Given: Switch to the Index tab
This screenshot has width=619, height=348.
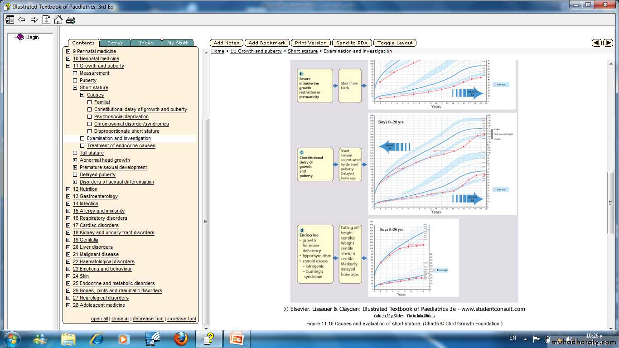Looking at the screenshot, I should coord(146,43).
